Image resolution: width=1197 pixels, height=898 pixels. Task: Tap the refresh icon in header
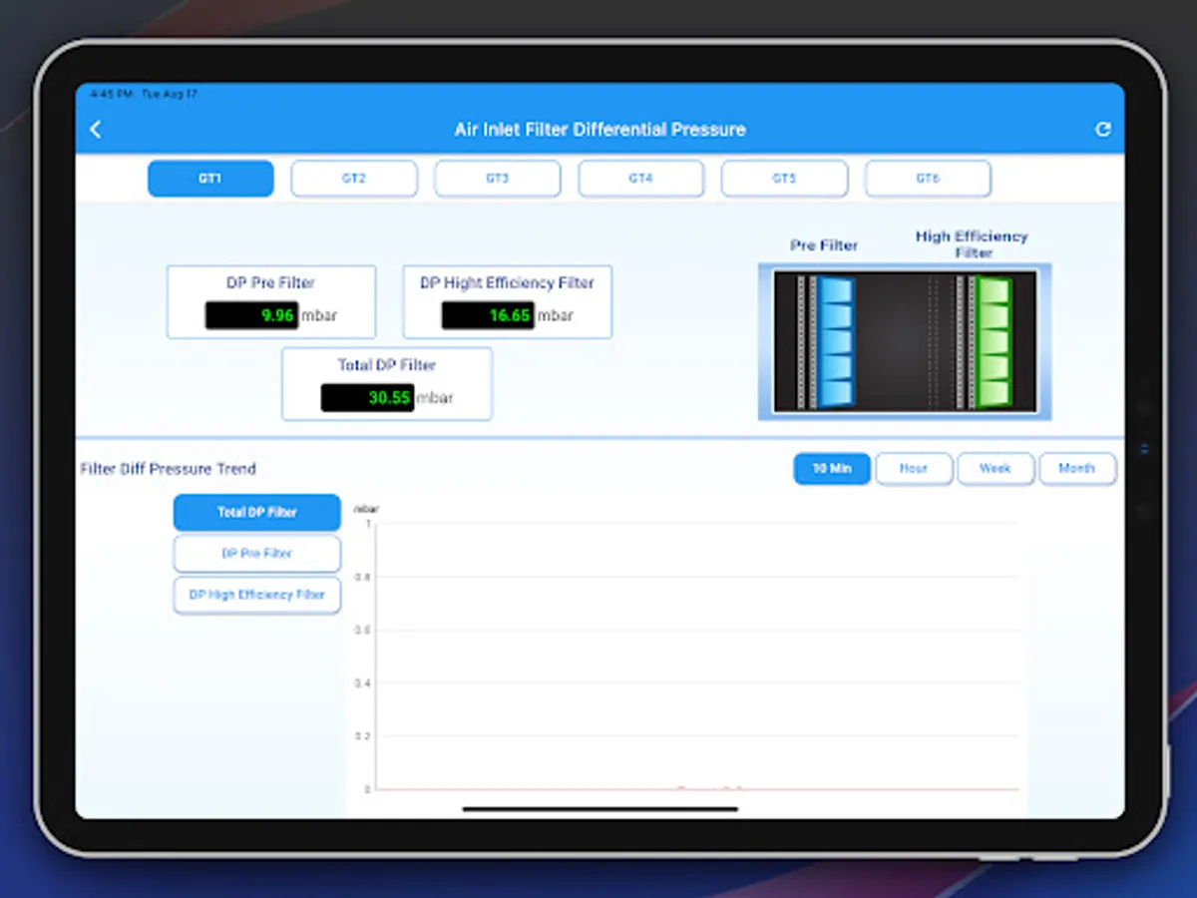[x=1102, y=130]
